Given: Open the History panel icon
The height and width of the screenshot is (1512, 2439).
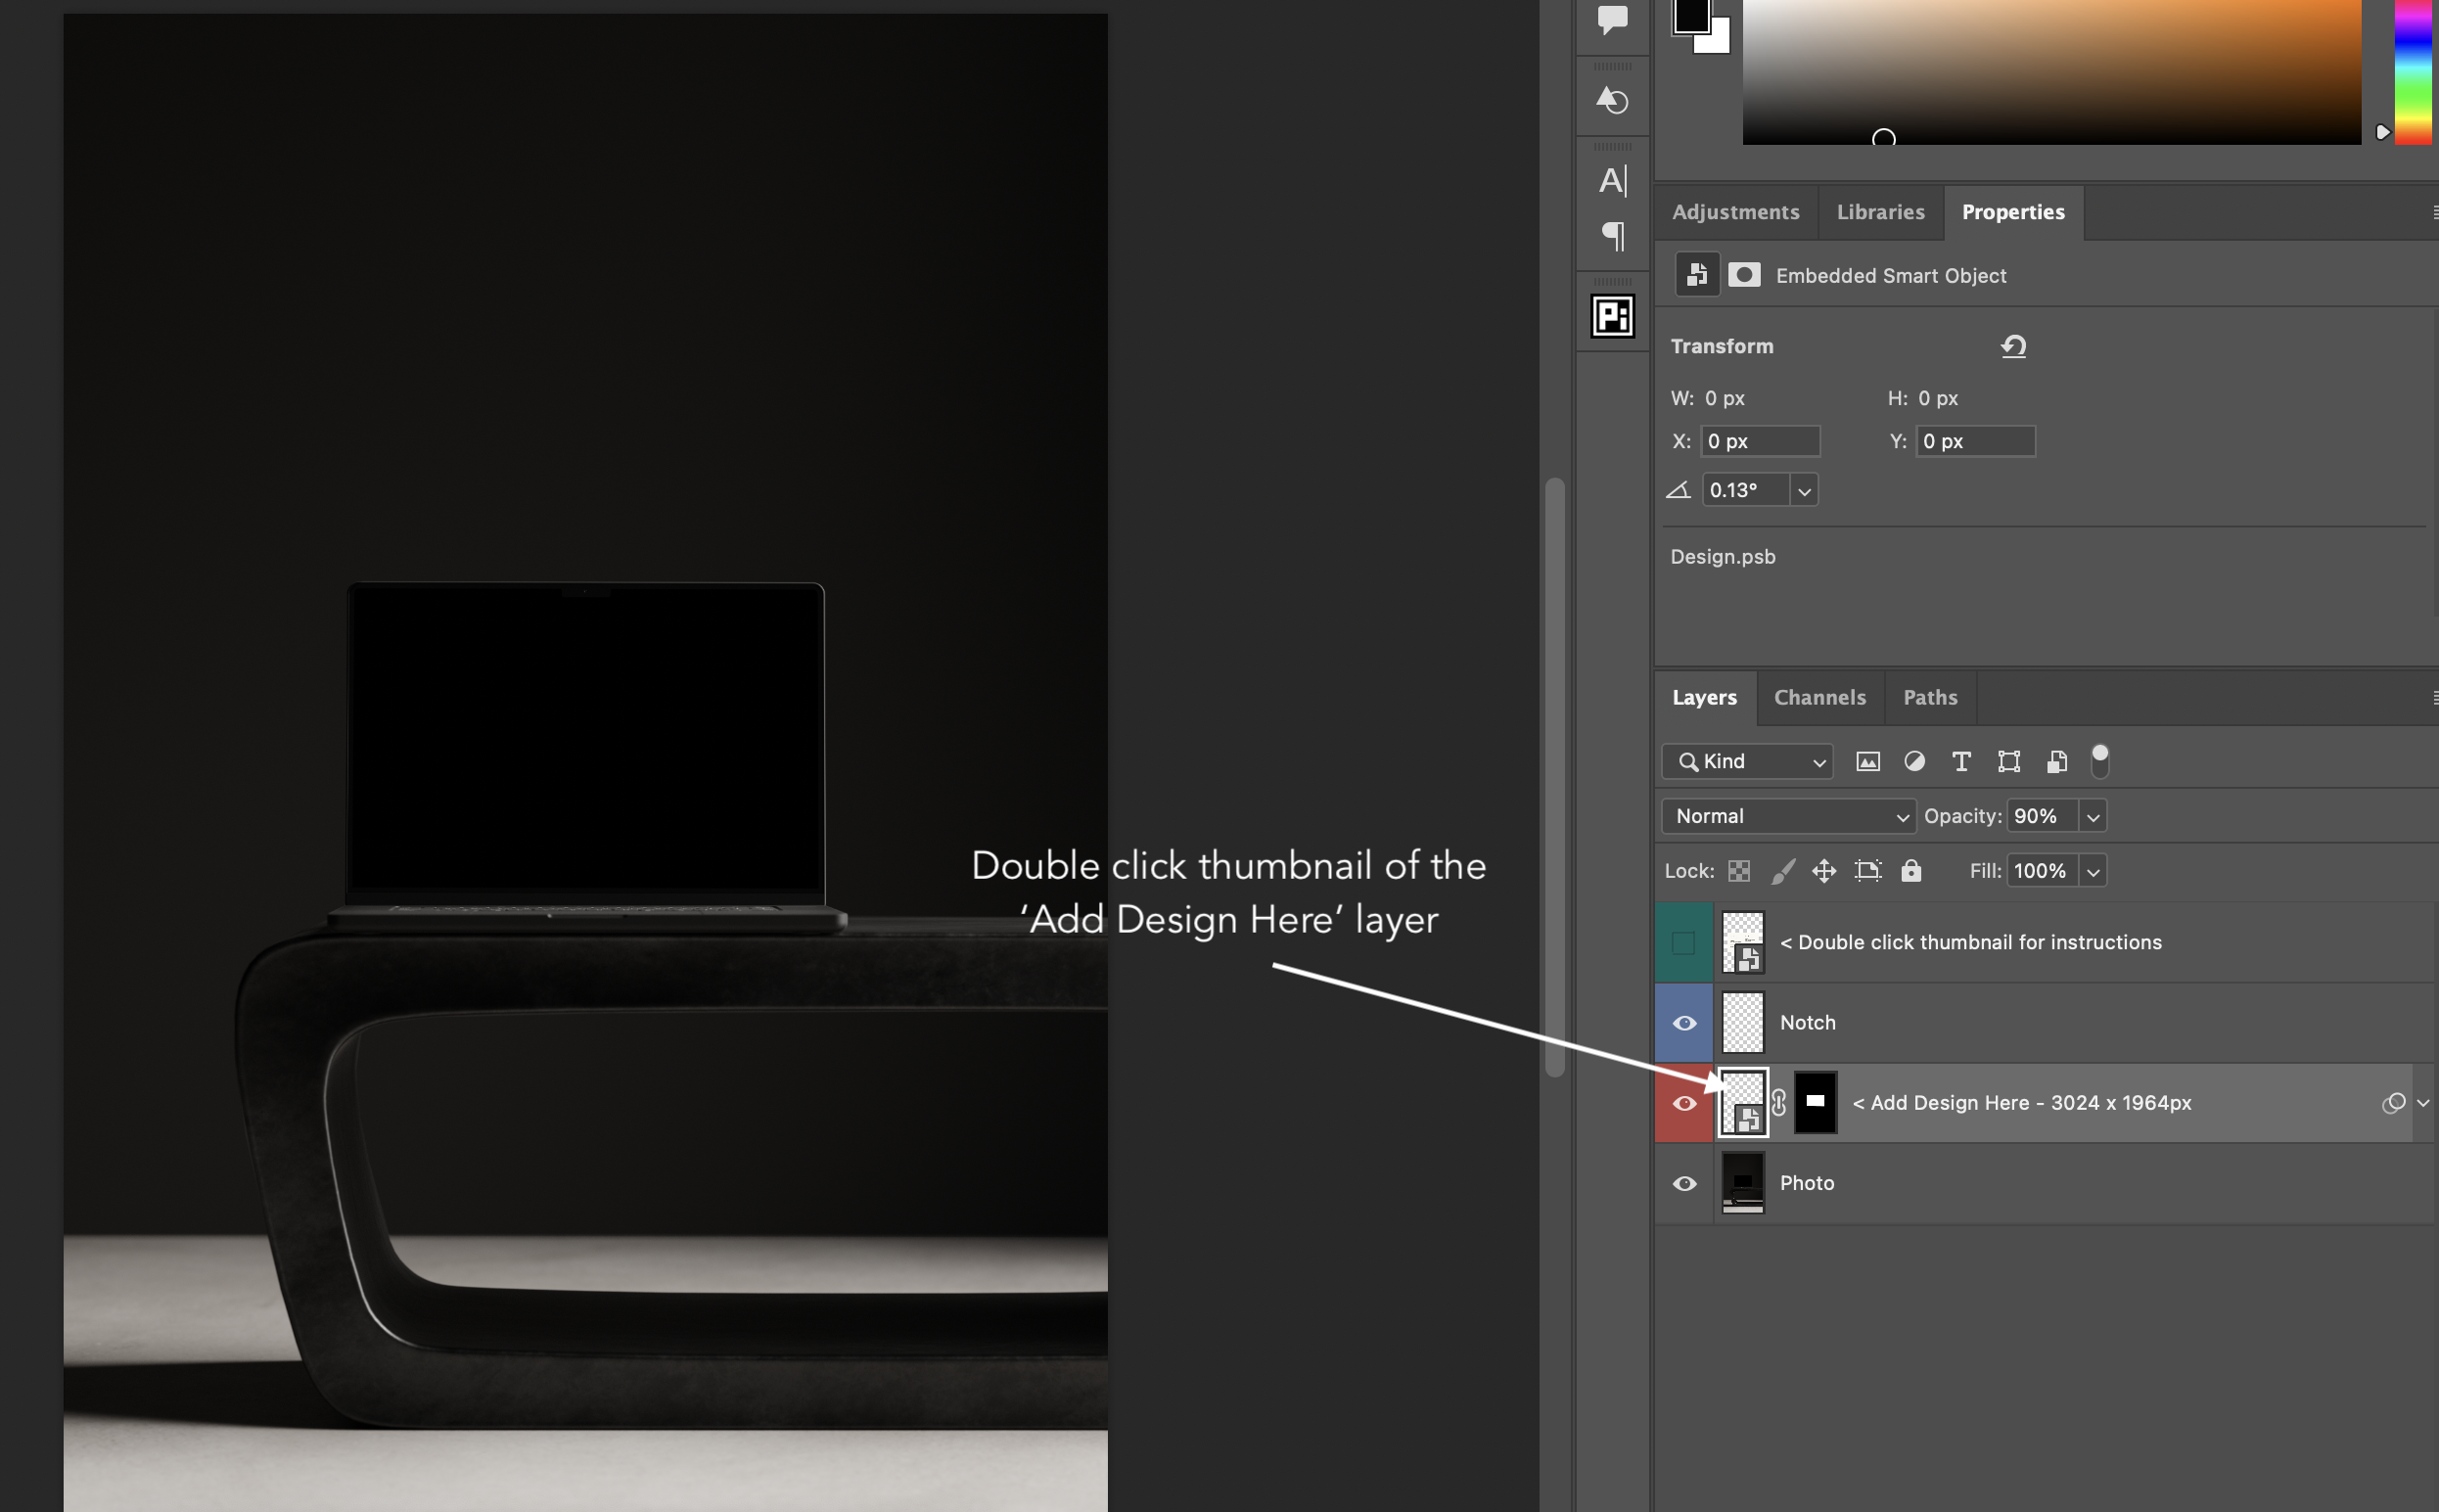Looking at the screenshot, I should click(1611, 97).
